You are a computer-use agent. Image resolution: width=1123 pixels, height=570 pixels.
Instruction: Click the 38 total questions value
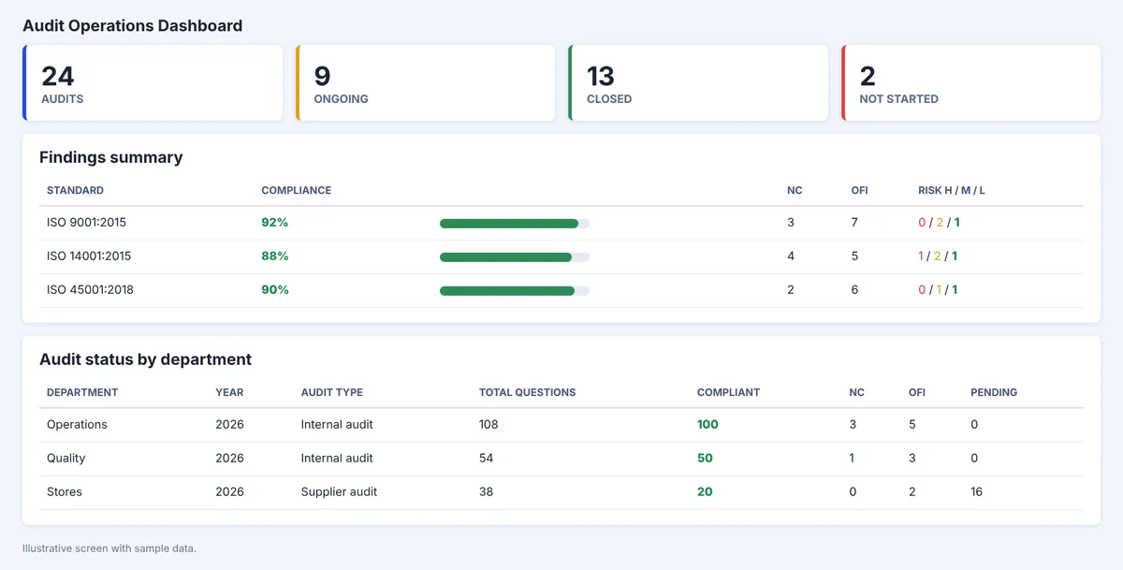(x=486, y=492)
